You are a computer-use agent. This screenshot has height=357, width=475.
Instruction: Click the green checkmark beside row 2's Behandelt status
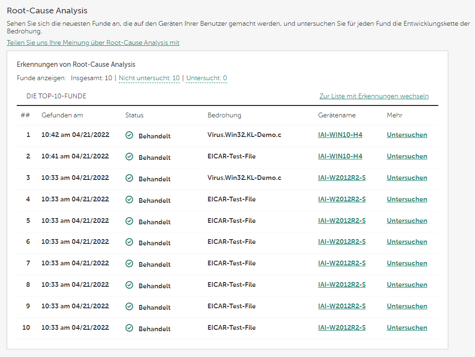tap(129, 157)
